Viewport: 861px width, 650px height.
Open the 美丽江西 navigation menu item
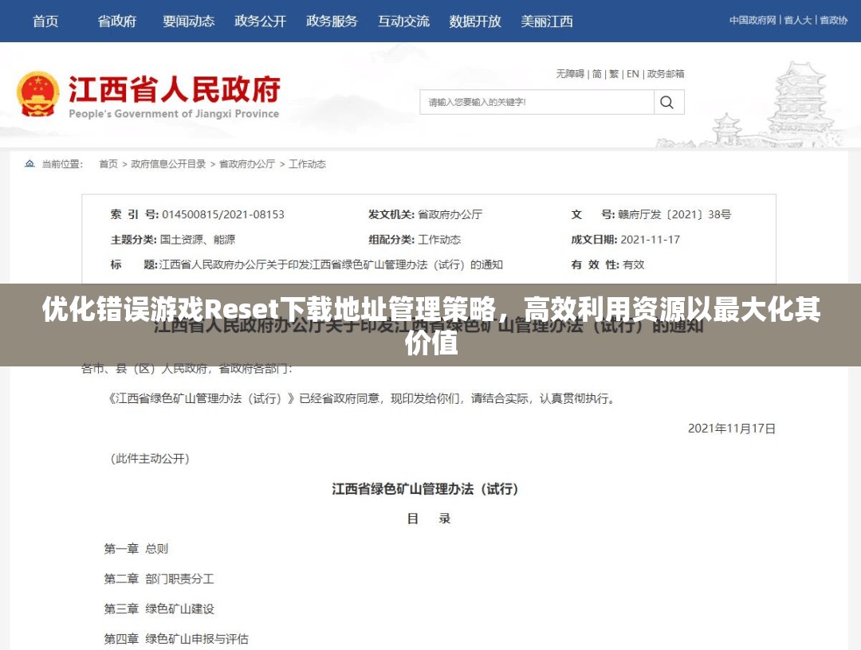click(547, 21)
